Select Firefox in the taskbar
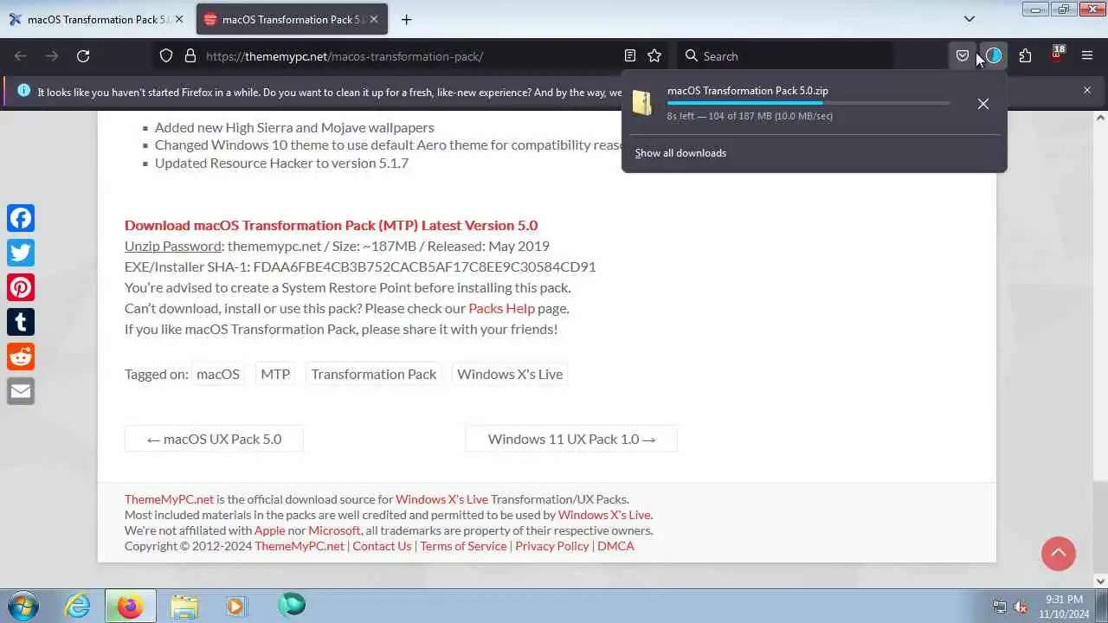Viewport: 1108px width, 623px height. (131, 606)
